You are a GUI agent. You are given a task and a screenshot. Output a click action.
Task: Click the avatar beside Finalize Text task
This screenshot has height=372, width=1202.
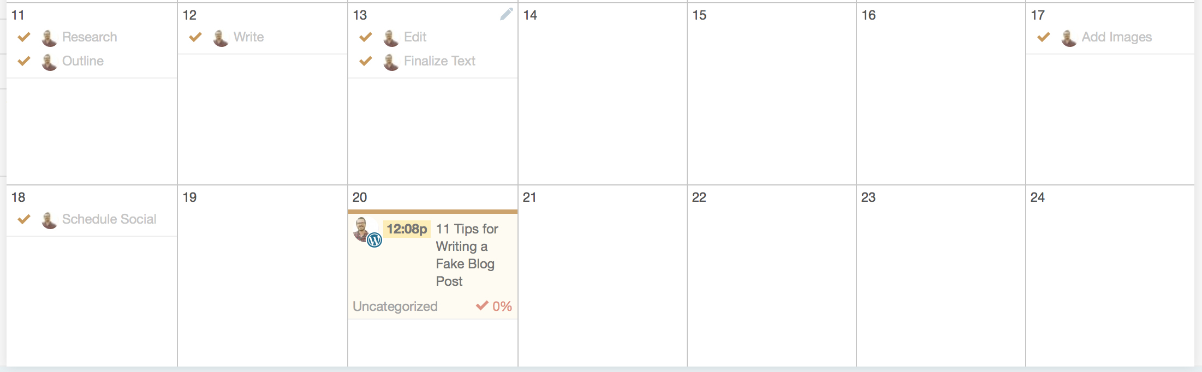pyautogui.click(x=391, y=62)
